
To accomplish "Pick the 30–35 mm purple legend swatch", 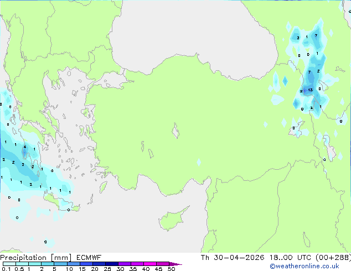I will (125, 264).
